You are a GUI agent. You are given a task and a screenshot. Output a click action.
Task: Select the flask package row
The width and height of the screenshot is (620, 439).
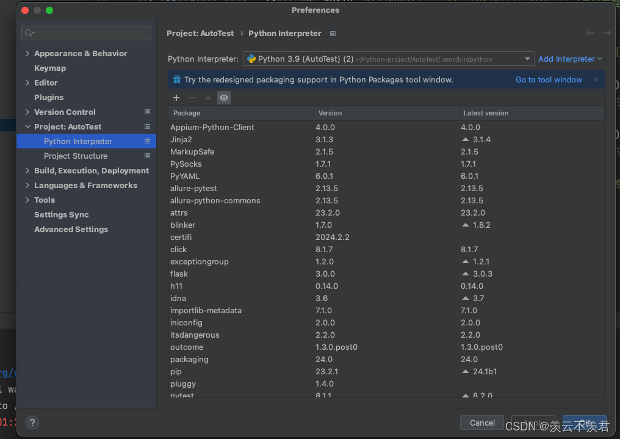coord(386,274)
